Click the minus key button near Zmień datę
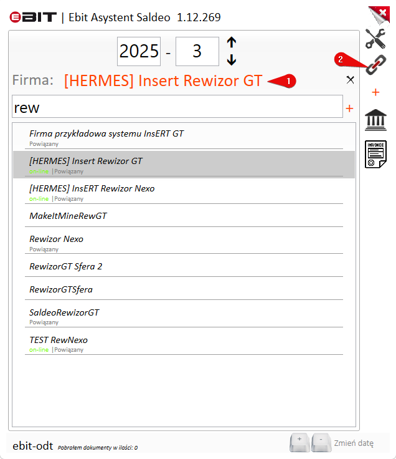The image size is (396, 459). [x=321, y=442]
